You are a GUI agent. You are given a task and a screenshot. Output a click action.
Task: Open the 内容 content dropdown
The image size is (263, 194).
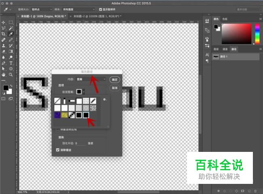click(x=91, y=79)
